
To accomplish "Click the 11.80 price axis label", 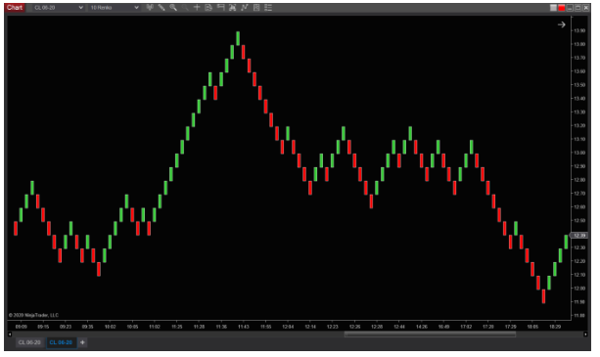I will coord(579,316).
